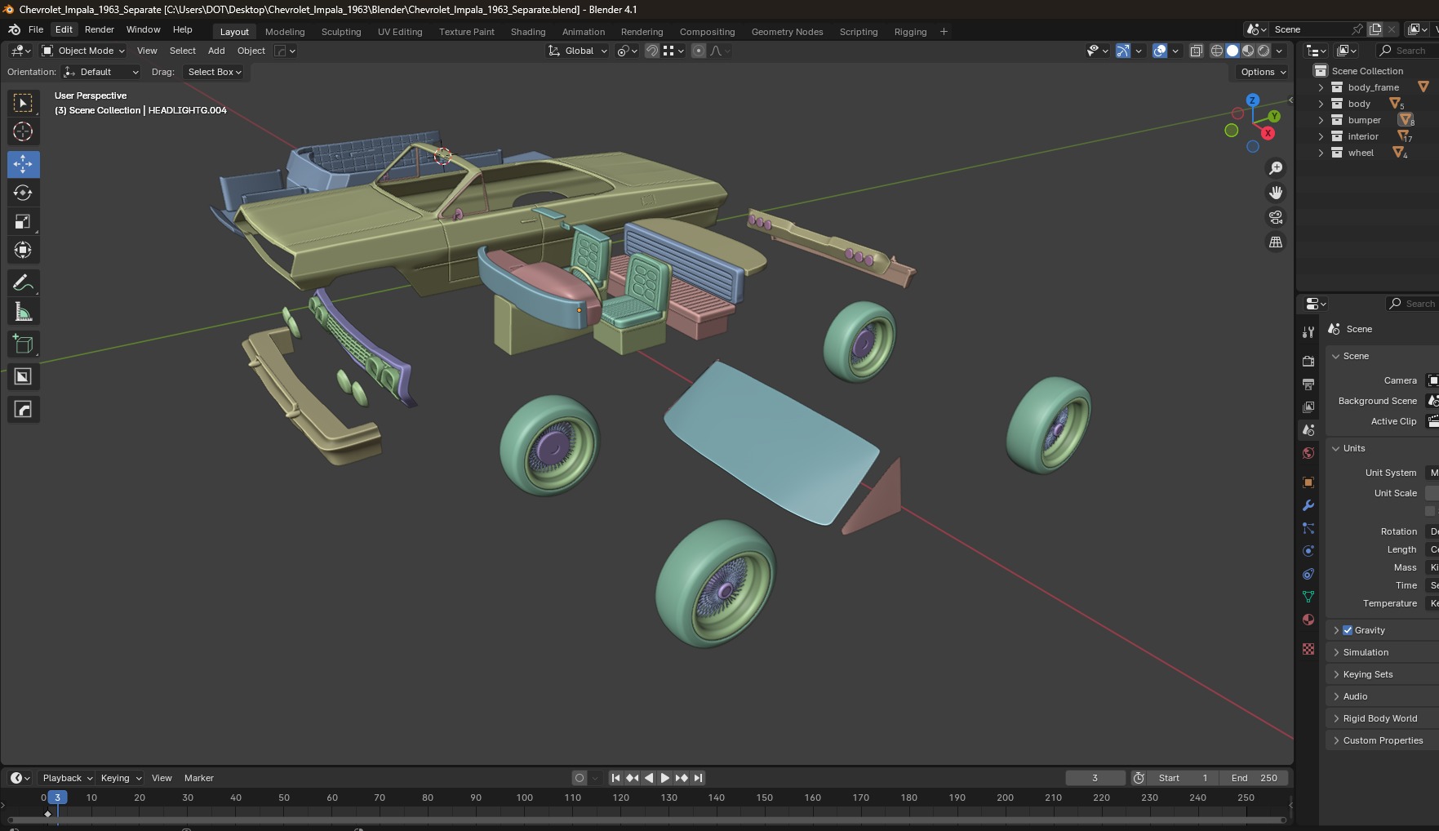Enable the Gravity checkbox
The height and width of the screenshot is (831, 1439).
click(x=1348, y=630)
